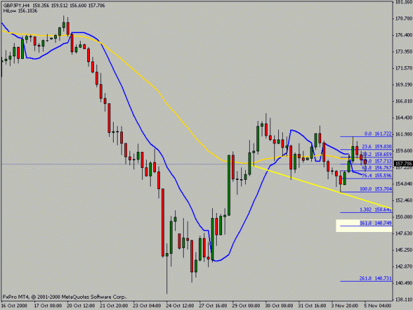The height and width of the screenshot is (310, 413).
Task: Click the 145.250 price axis label
Action: pyautogui.click(x=404, y=250)
